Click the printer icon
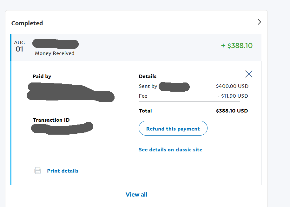Screen dimensions: 290x207 [x=38, y=171]
